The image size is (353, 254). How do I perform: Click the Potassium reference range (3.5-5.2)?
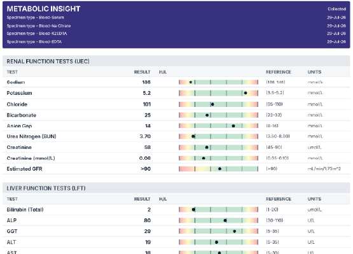(275, 93)
